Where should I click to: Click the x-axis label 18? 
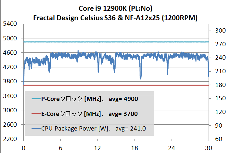(x=135, y=148)
